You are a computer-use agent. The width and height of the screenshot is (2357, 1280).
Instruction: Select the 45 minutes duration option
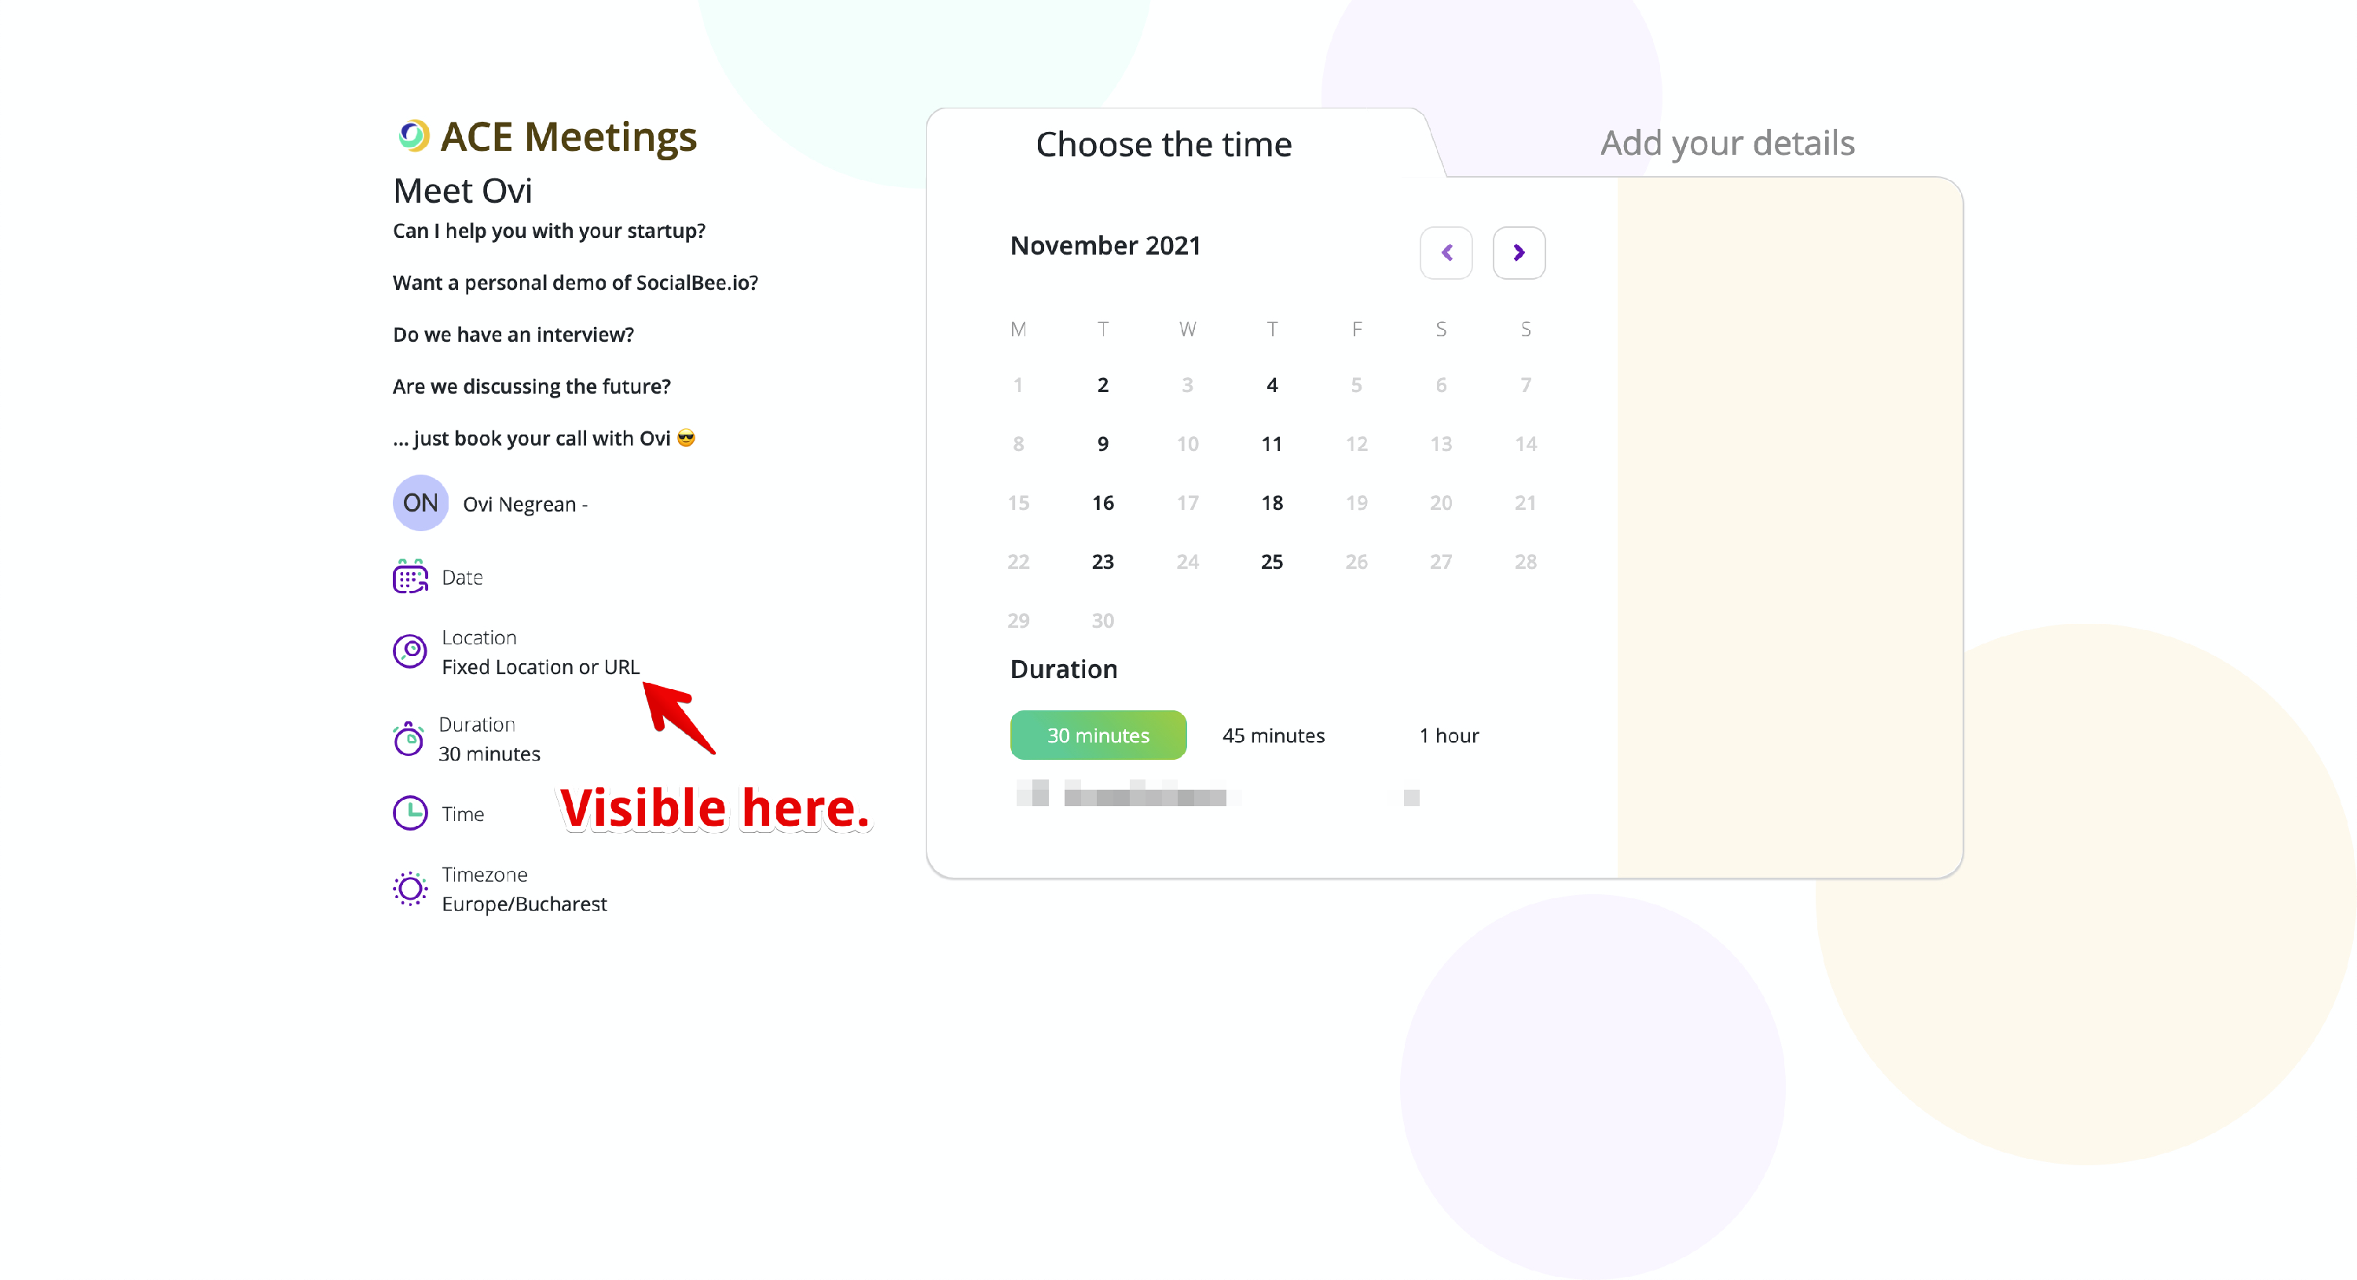point(1273,735)
